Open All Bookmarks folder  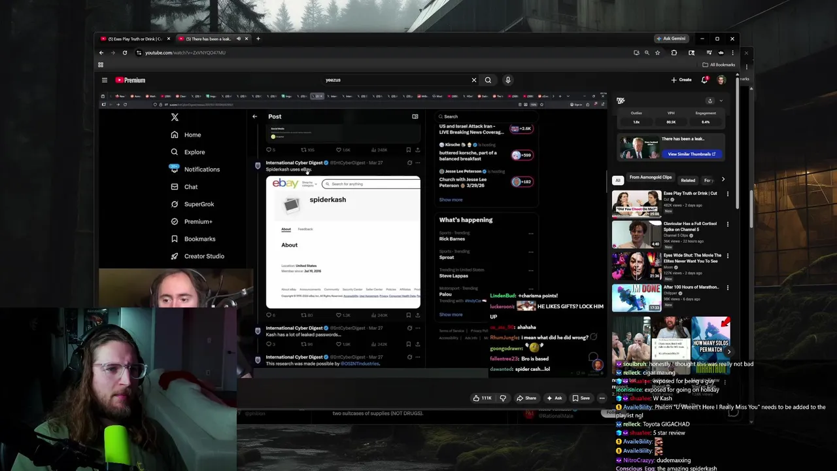click(719, 65)
